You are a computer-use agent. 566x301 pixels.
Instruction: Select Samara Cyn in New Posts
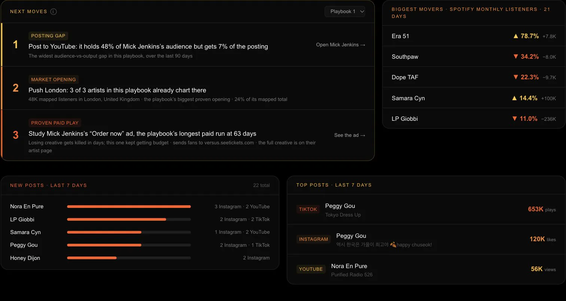pyautogui.click(x=25, y=232)
